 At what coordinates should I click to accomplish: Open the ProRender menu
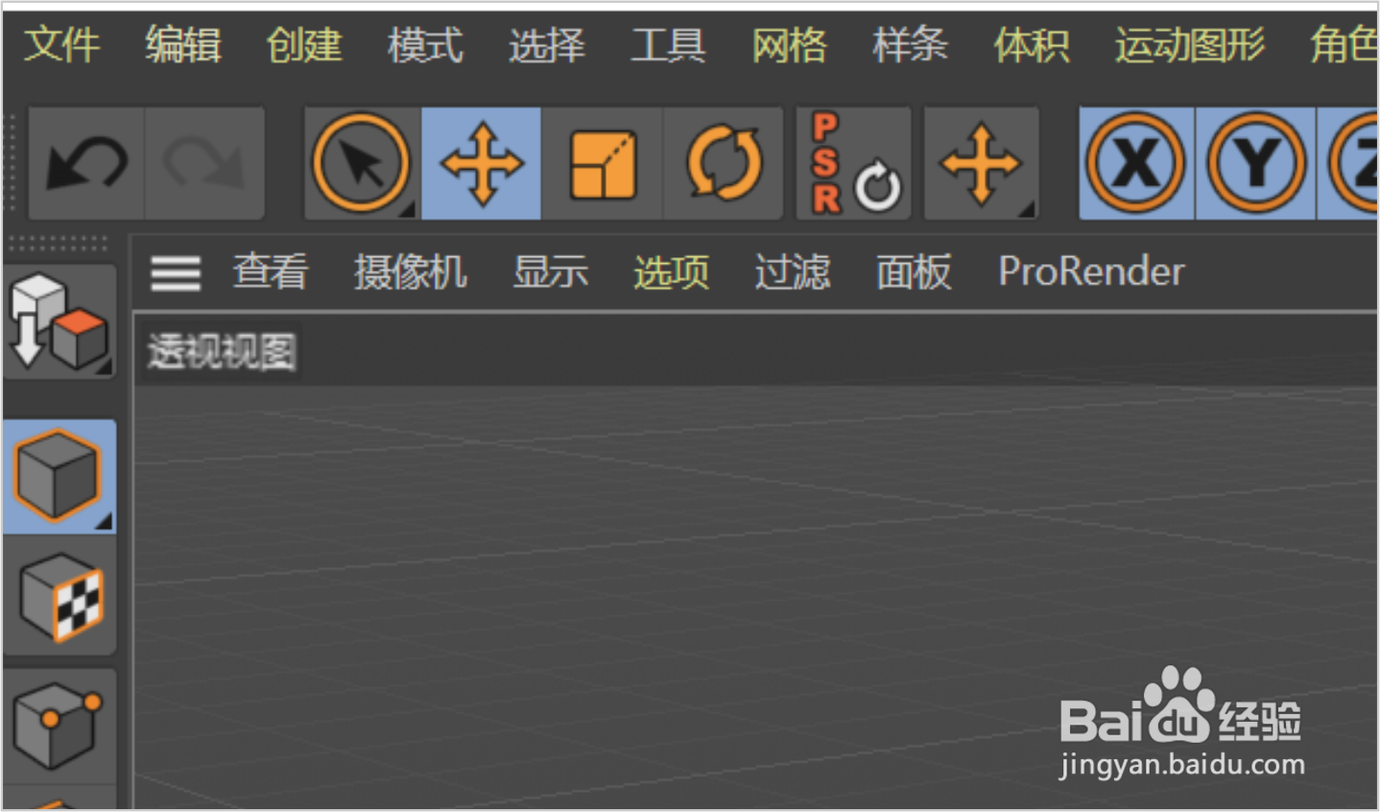tap(1091, 272)
